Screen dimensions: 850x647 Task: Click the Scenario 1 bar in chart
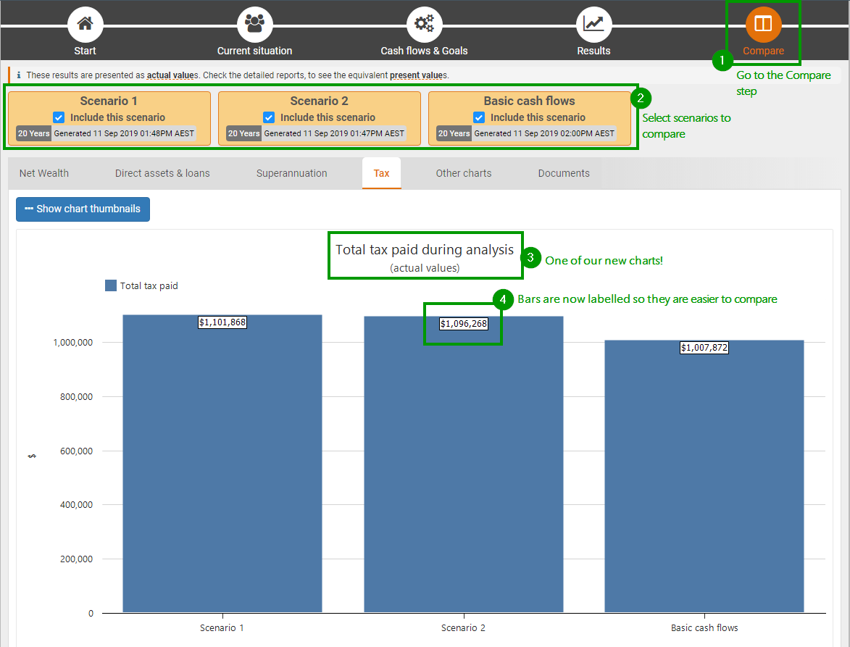pyautogui.click(x=222, y=471)
